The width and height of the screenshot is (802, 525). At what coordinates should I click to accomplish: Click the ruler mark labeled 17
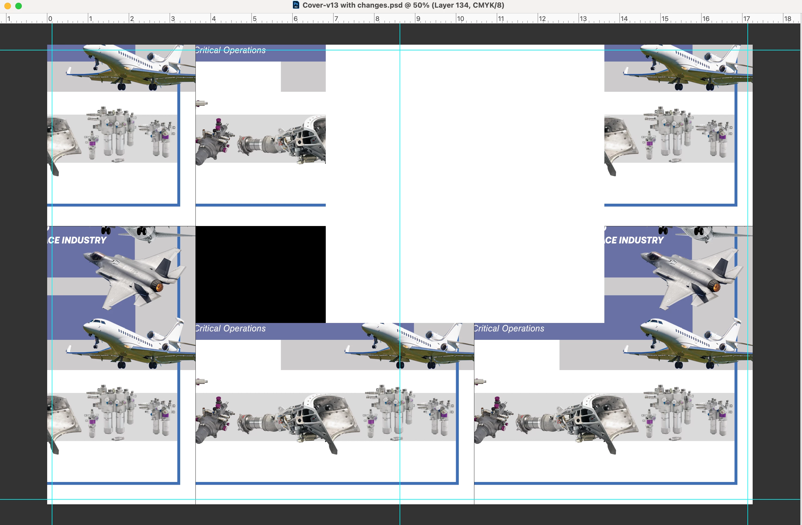click(x=746, y=19)
